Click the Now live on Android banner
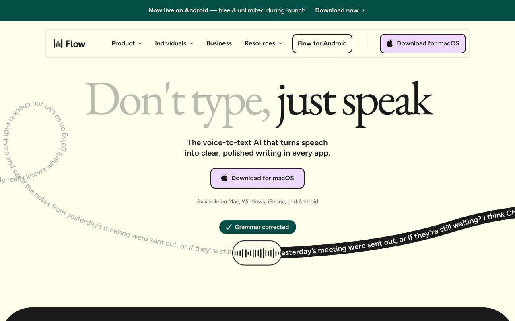Image resolution: width=515 pixels, height=321 pixels. pyautogui.click(x=178, y=10)
